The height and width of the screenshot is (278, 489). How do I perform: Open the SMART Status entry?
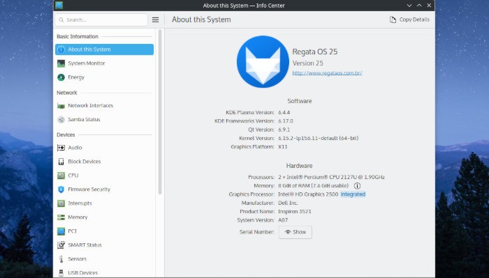click(104, 245)
